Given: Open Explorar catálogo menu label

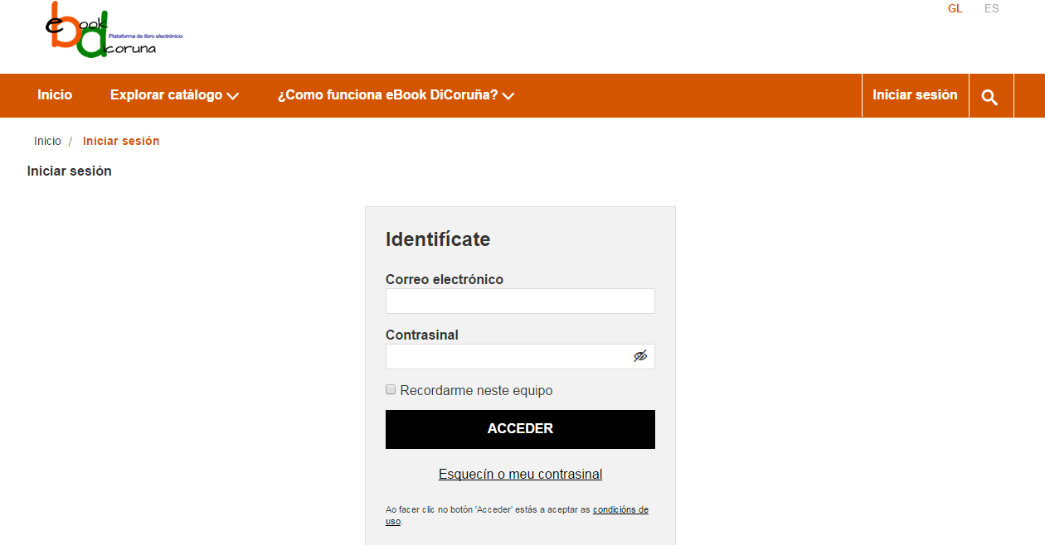Looking at the screenshot, I should (x=166, y=95).
